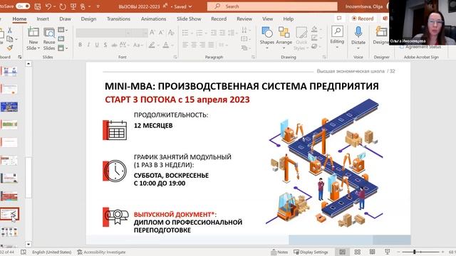
Task: Center the text alignment
Action: click(194, 45)
